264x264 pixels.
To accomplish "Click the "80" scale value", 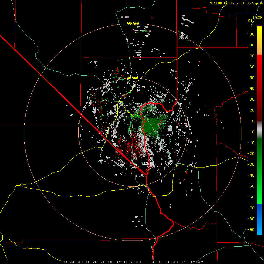I will (x=252, y=45).
